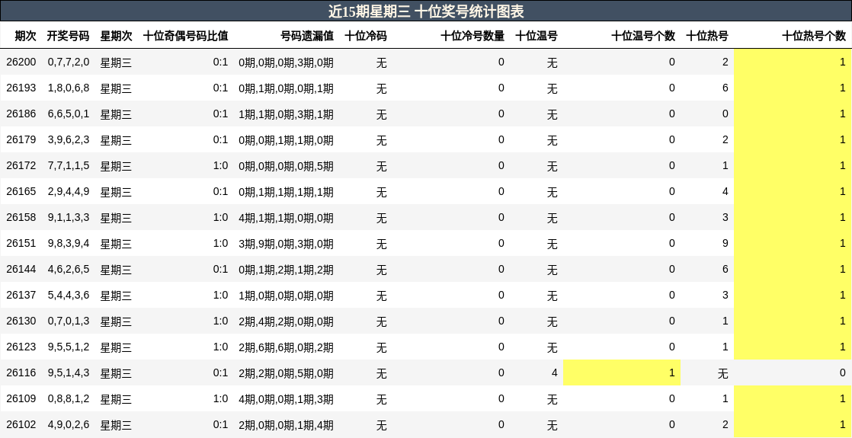The width and height of the screenshot is (852, 438).
Task: Select winning numbers 9,1,1,3,3
Action: [x=69, y=217]
